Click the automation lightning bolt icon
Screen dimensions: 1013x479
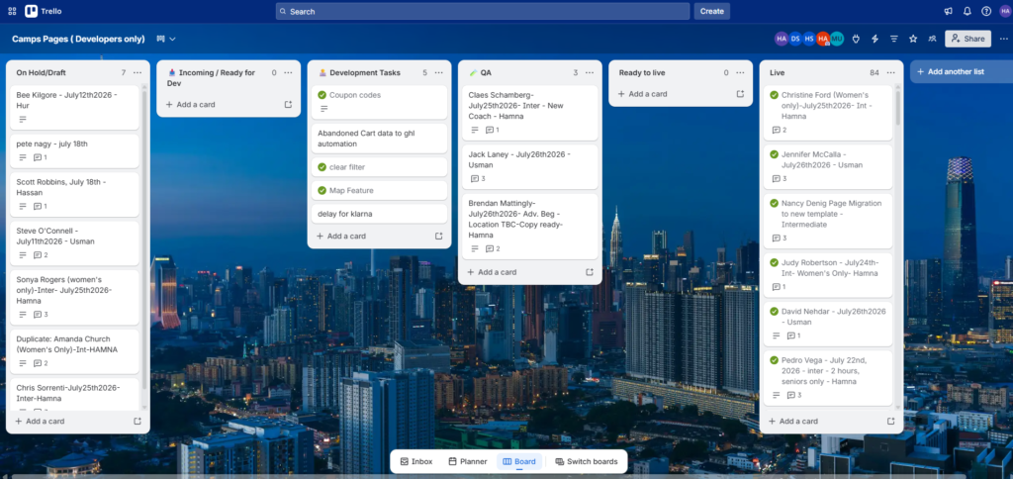pyautogui.click(x=875, y=39)
